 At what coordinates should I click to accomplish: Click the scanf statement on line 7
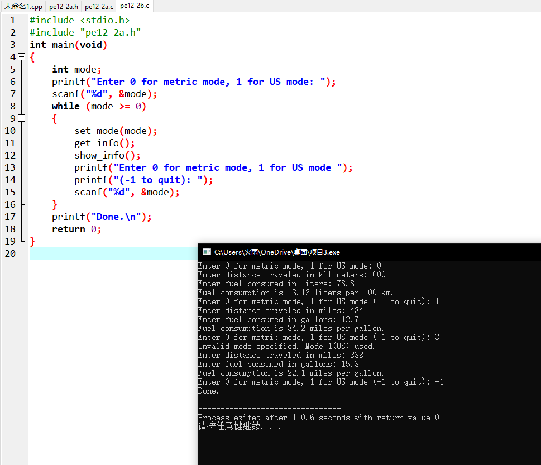click(104, 94)
